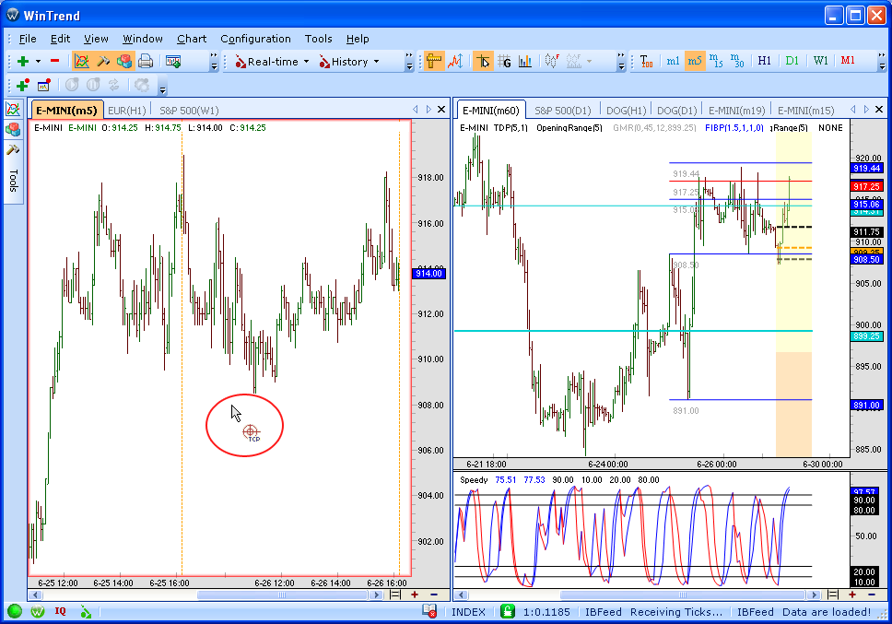Click the green plus add icon in top toolbar

[x=23, y=62]
